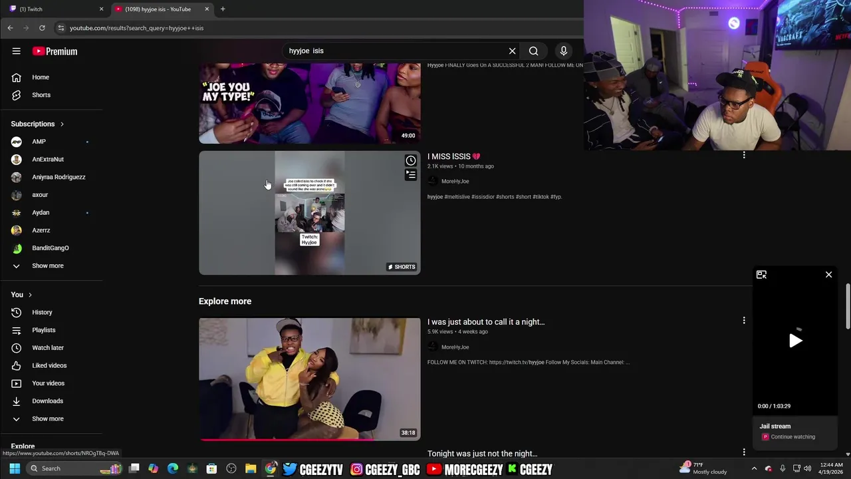Open 'I was just about to call it a night...' title
This screenshot has width=851, height=479.
point(486,322)
